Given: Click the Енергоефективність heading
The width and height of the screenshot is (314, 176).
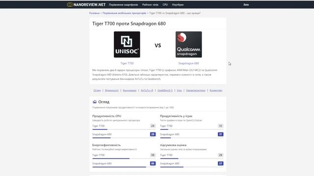Looking at the screenshot, I should (x=106, y=145).
